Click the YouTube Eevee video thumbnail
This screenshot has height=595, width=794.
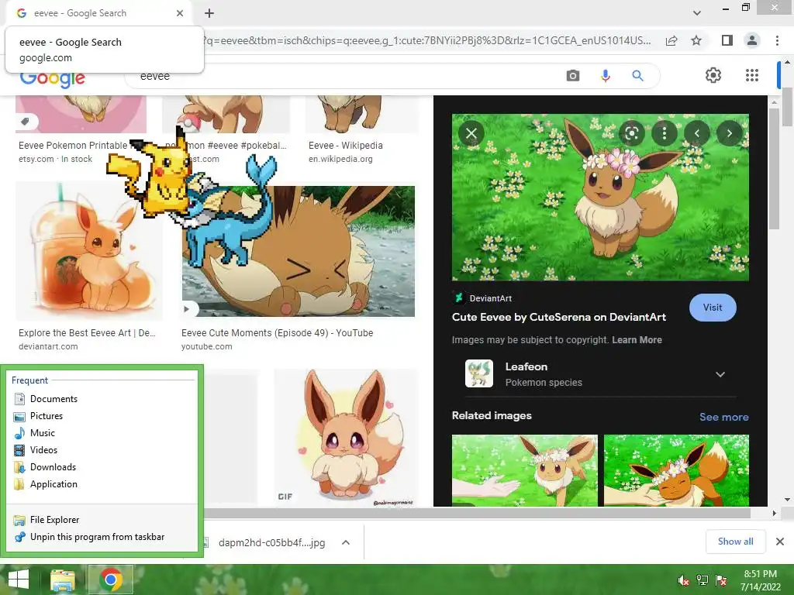click(298, 251)
